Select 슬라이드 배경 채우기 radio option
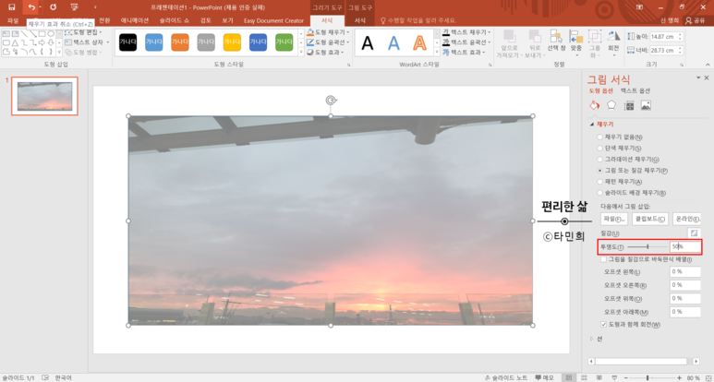This screenshot has width=714, height=382. 599,193
